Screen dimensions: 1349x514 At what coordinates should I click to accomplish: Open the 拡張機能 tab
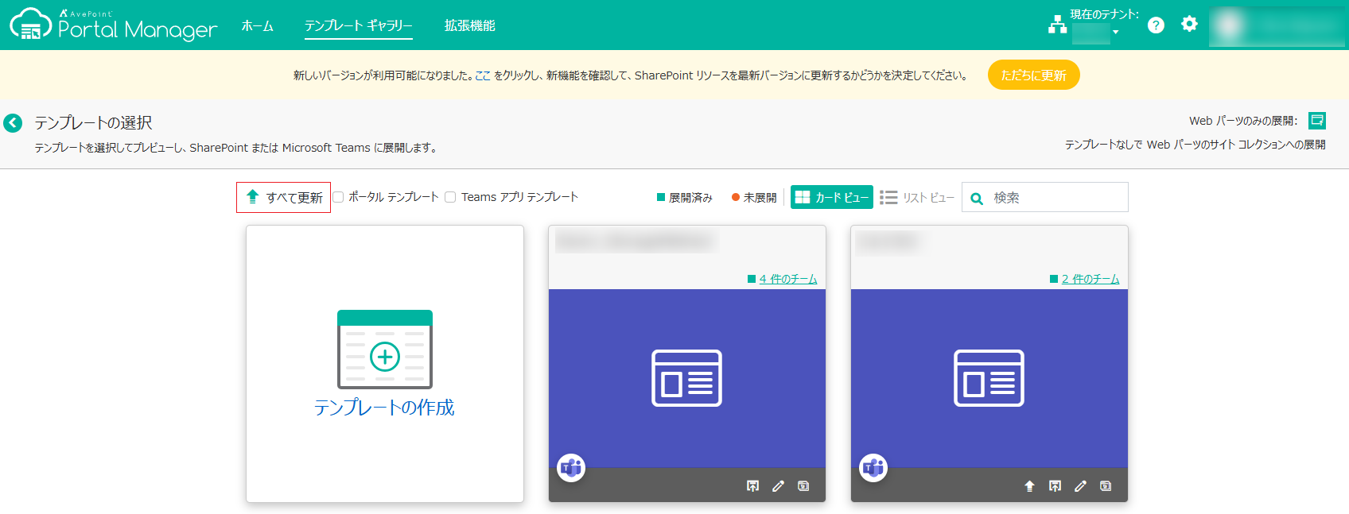[x=469, y=25]
